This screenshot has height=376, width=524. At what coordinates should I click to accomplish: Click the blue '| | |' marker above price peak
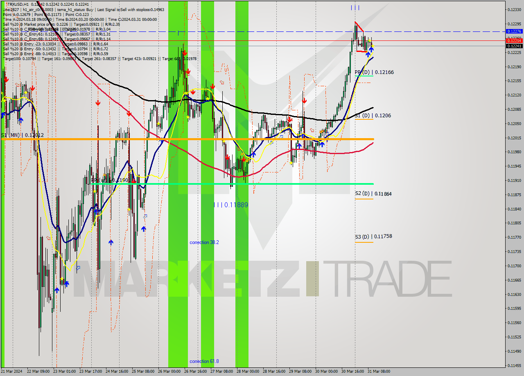pos(355,7)
